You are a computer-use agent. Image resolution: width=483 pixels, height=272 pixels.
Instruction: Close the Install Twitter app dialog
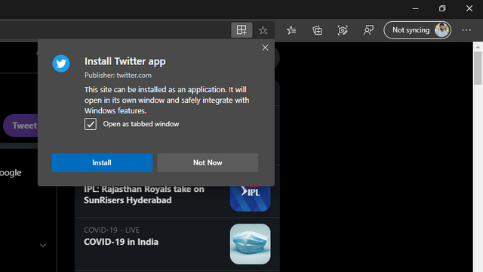[265, 48]
